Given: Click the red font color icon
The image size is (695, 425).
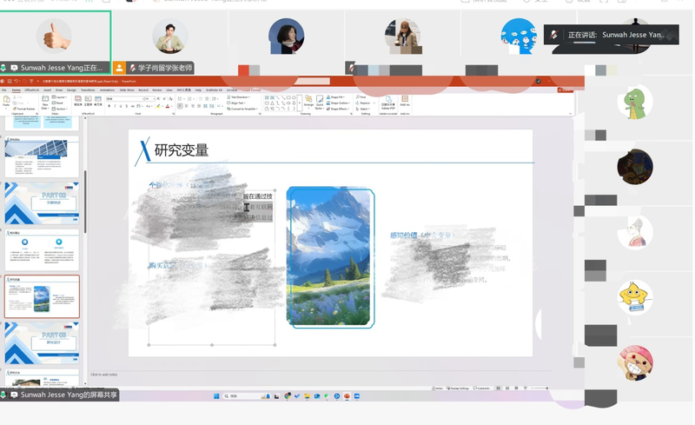Looking at the screenshot, I should coord(168,106).
